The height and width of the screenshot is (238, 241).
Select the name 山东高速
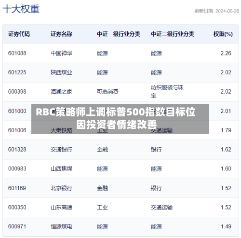tap(61, 207)
